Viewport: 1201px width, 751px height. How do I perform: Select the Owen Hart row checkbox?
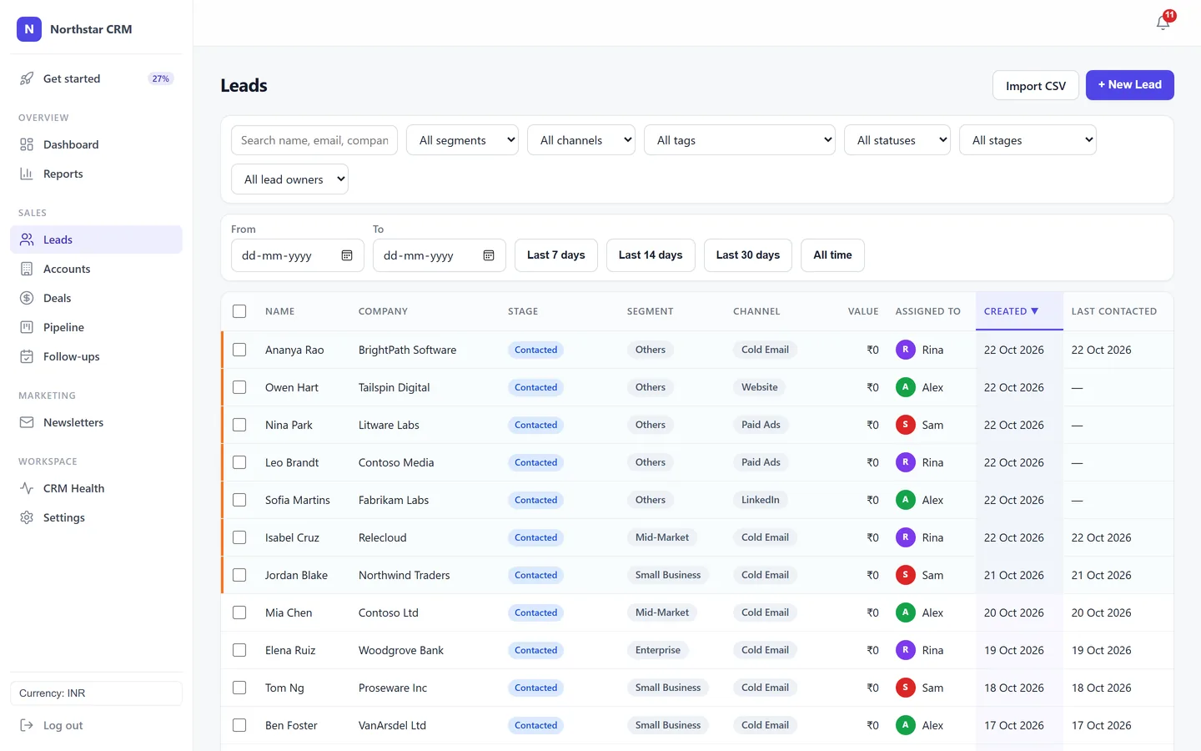click(239, 387)
